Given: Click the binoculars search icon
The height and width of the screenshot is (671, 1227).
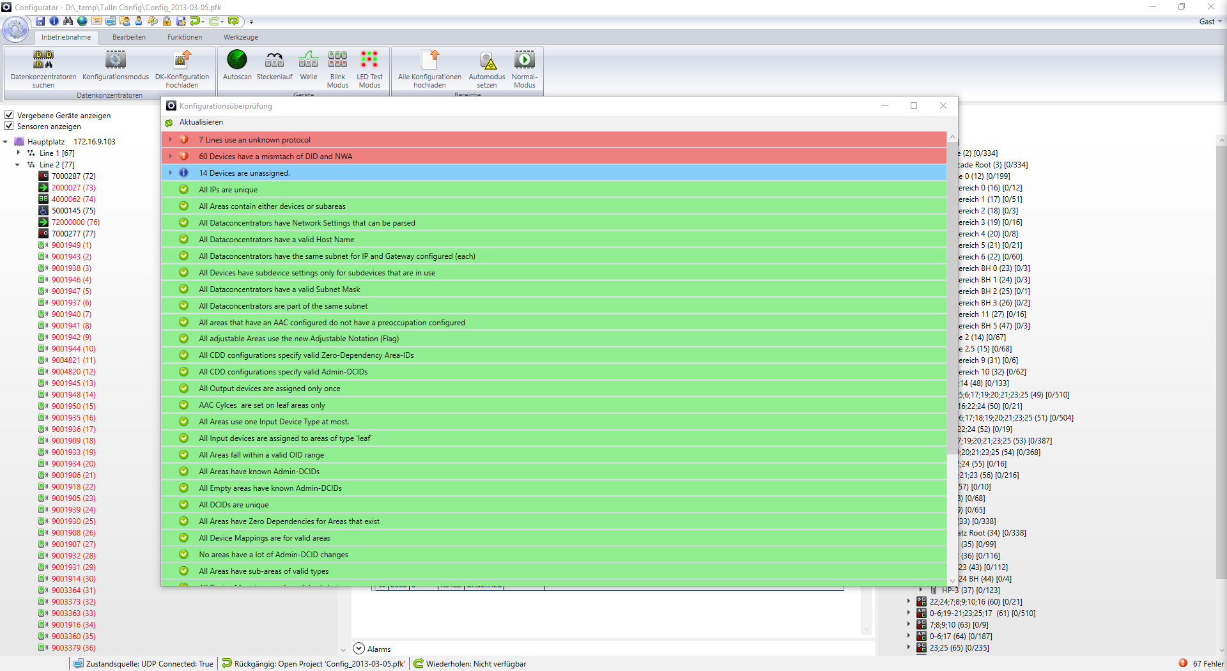Looking at the screenshot, I should click(x=68, y=21).
